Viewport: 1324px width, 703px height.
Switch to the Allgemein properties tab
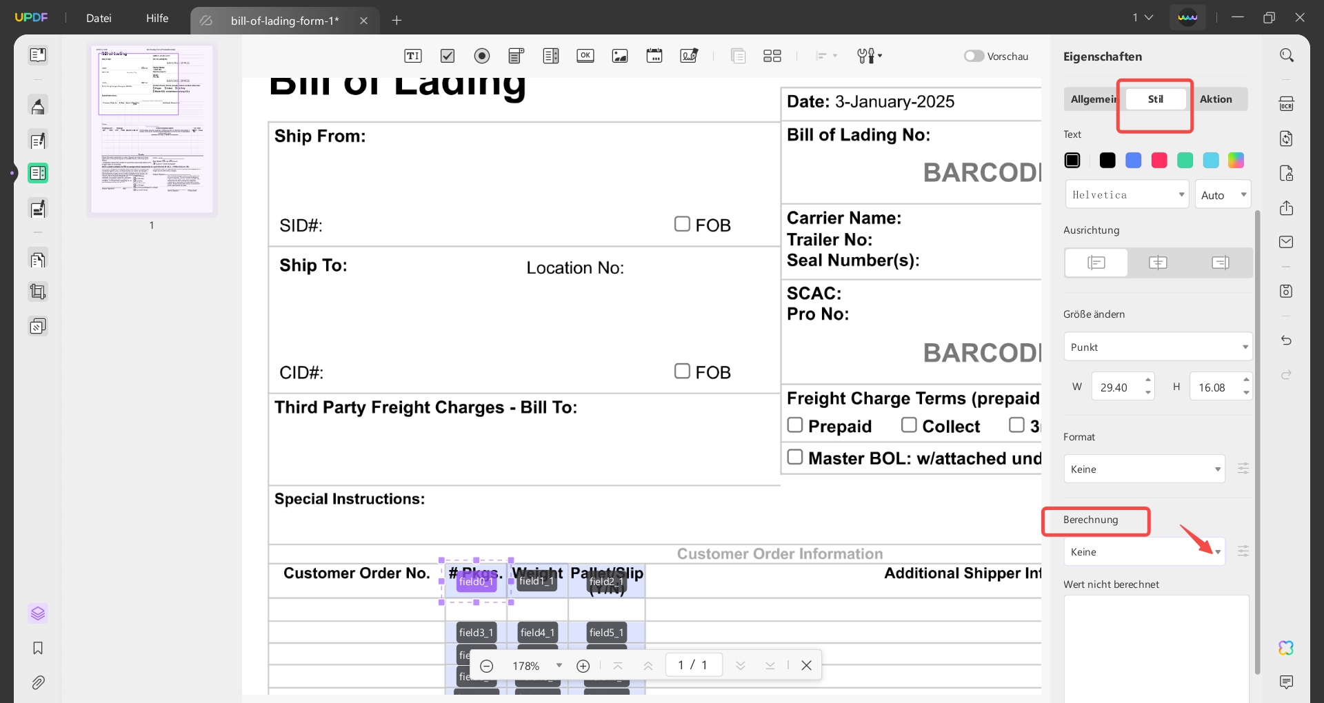[1094, 99]
